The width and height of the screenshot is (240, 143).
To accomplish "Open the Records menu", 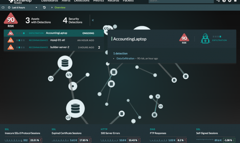I will (113, 1).
